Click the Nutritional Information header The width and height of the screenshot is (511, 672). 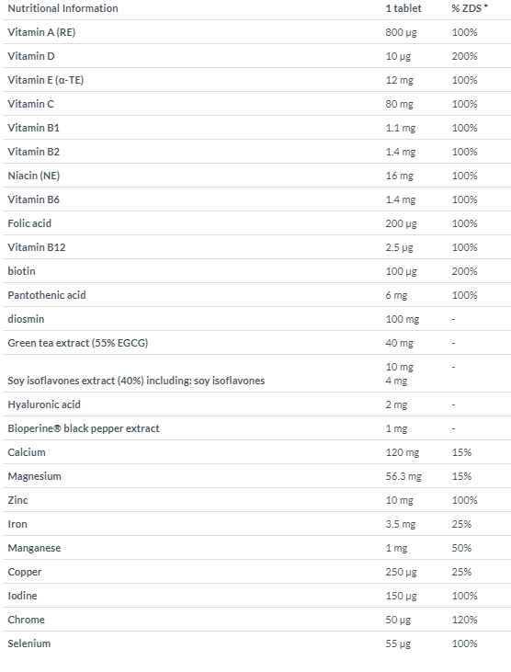(63, 8)
